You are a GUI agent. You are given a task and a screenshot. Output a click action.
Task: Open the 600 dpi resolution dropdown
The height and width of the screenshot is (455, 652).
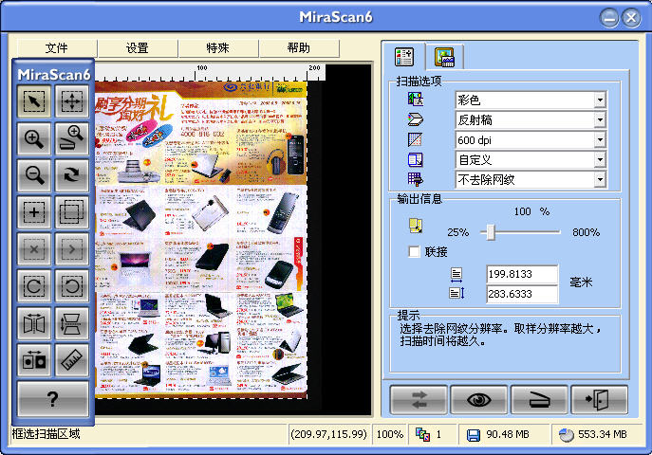click(600, 140)
